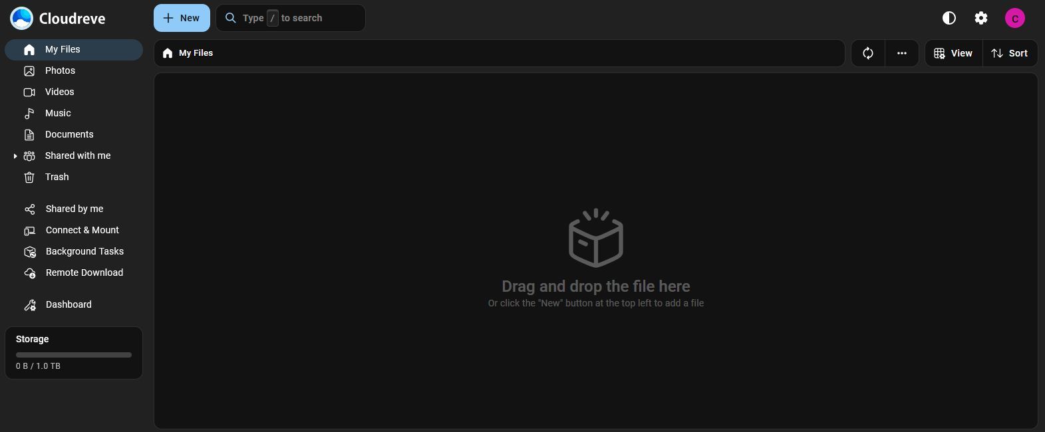Go to the Videos section
1045x432 pixels.
(59, 92)
